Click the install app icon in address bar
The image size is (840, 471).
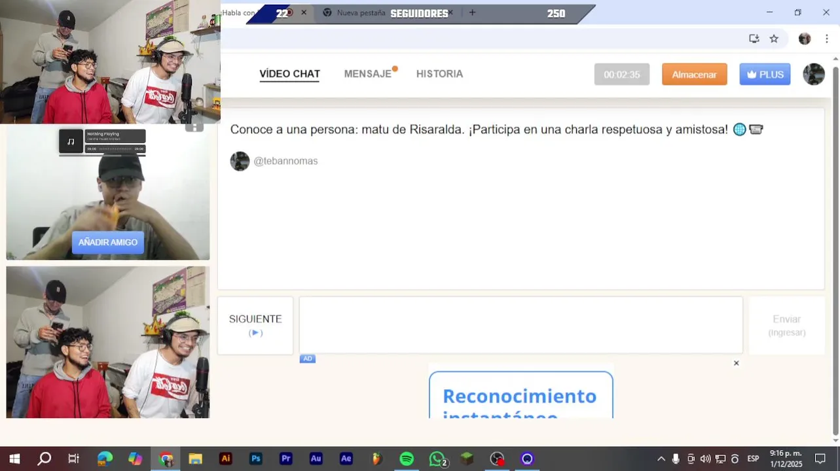click(x=754, y=39)
